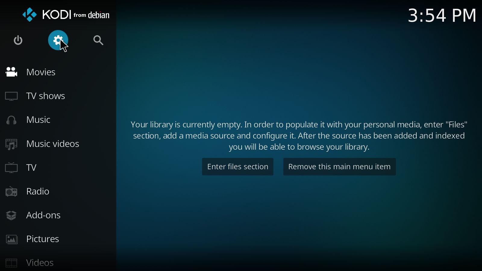Click the Movies camera icon
The width and height of the screenshot is (482, 271).
pyautogui.click(x=11, y=72)
